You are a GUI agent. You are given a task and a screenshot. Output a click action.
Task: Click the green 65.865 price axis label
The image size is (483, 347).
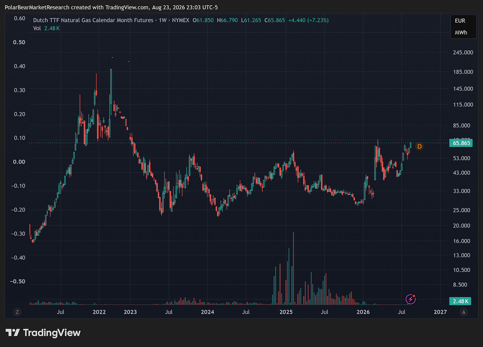(461, 143)
